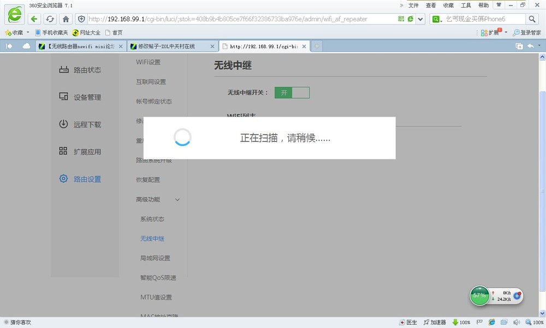Viewport: 546px width, 328px height.
Task: Open 猜你喜欢 in the status bar
Action: tap(17, 322)
